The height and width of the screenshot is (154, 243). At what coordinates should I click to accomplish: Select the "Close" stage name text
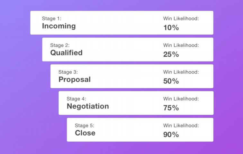pos(85,133)
